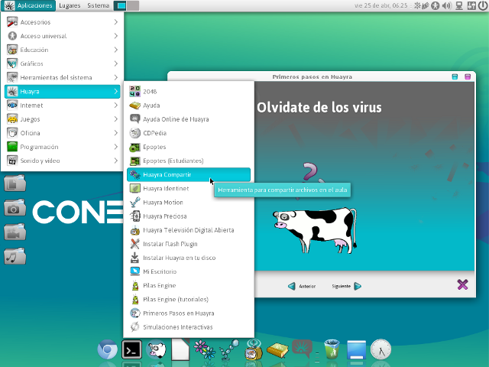This screenshot has height=367, width=489.
Task: Click the Huayra Televisión Digital Abierta icon
Action: click(x=134, y=230)
